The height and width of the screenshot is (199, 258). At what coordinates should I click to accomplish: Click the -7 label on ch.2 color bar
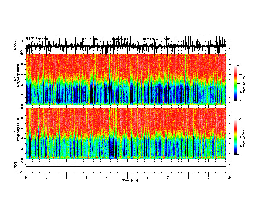coord(240,154)
